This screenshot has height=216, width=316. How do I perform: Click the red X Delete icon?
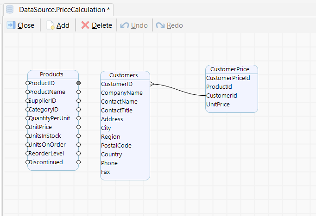tap(85, 25)
